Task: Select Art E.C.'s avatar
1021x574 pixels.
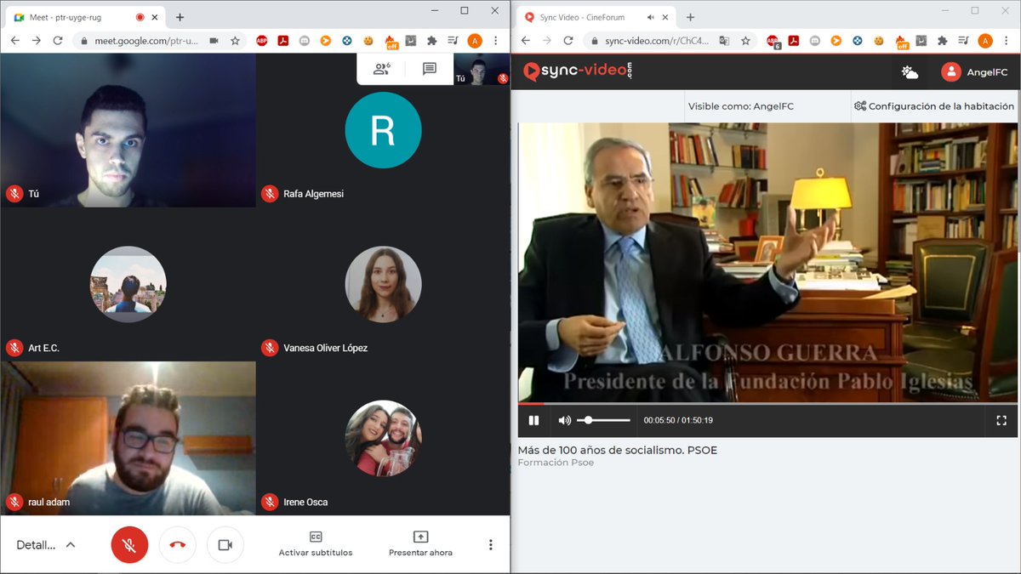Action: pyautogui.click(x=128, y=285)
